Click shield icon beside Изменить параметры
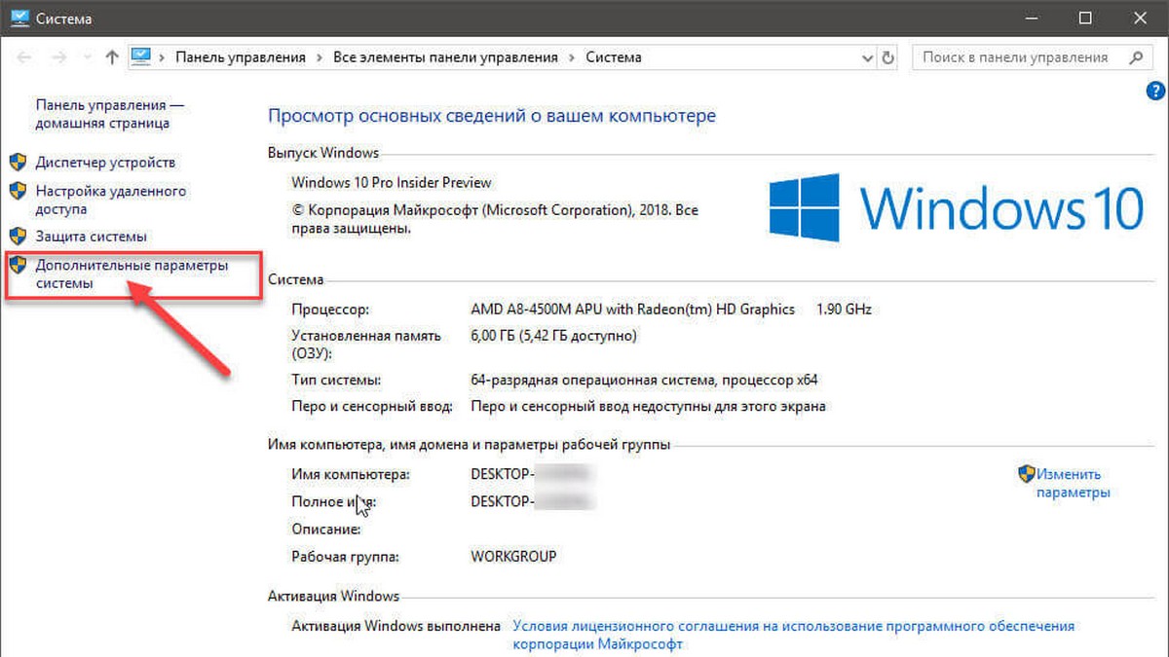 [1027, 474]
